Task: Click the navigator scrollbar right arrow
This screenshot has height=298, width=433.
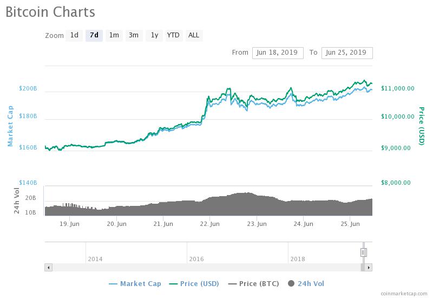Action: [x=369, y=267]
